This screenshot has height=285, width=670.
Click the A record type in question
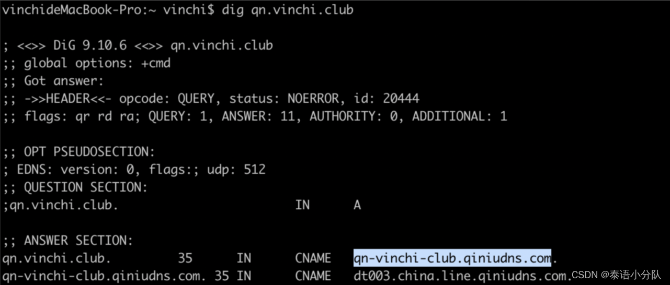click(357, 205)
